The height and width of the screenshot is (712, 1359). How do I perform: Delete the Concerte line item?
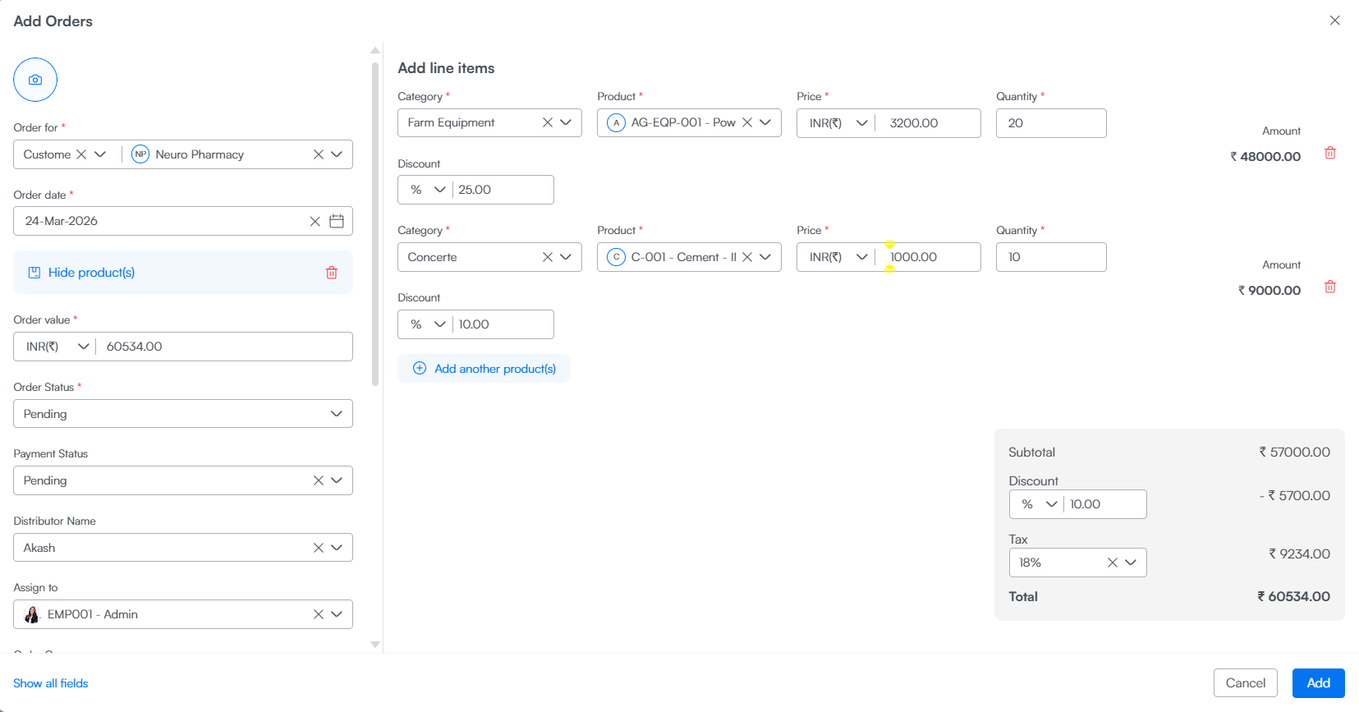coord(1329,287)
